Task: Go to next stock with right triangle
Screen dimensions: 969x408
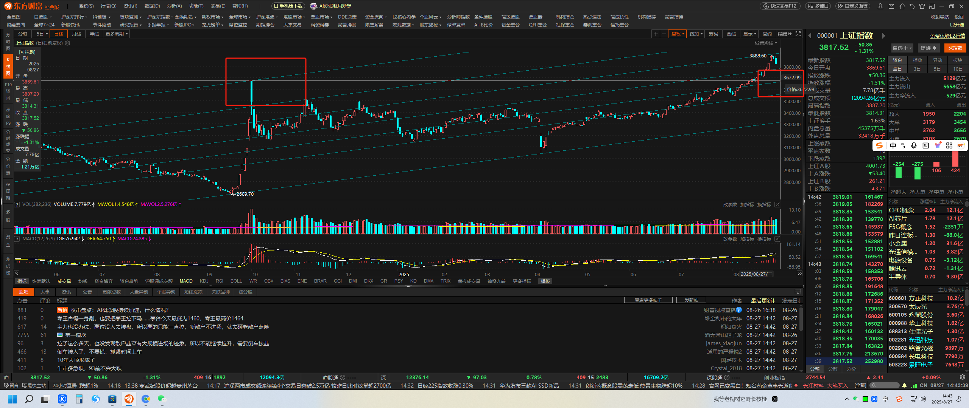Action: [884, 36]
